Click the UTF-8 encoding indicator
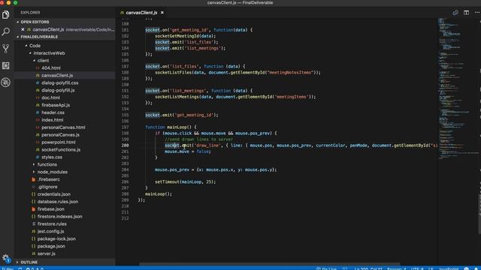This screenshot has height=270, width=481. point(417,268)
